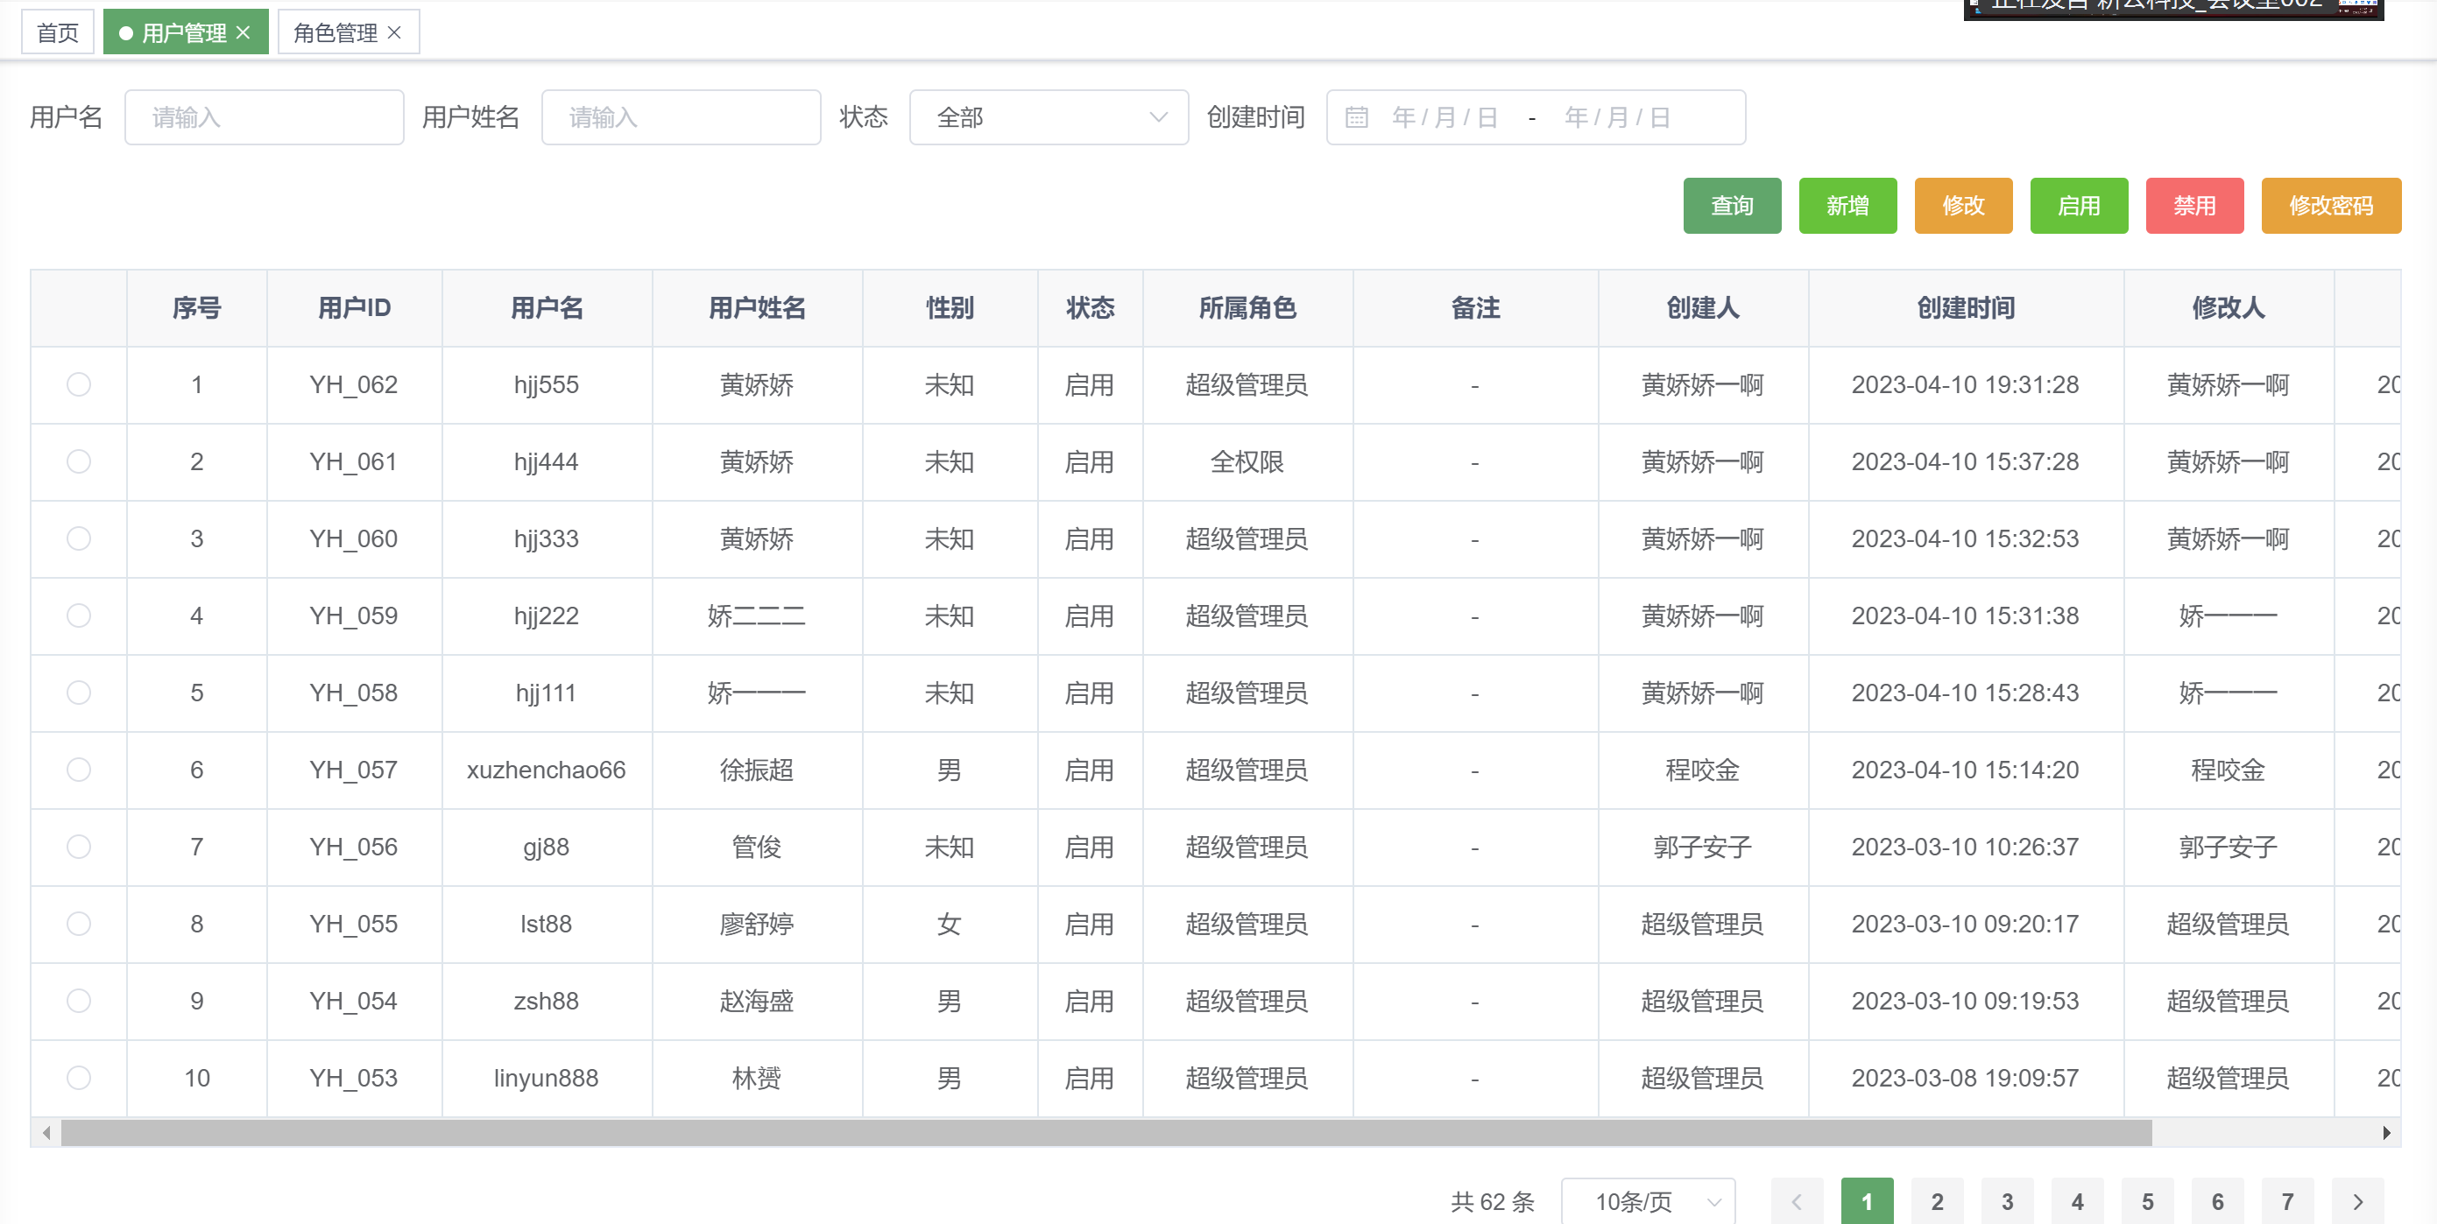Click the cell 管俊
The width and height of the screenshot is (2437, 1224).
pyautogui.click(x=757, y=847)
